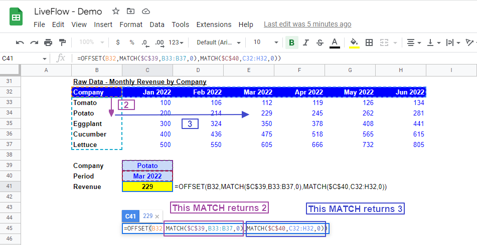The image size is (477, 245).
Task: Select the Jun 2022 header cell
Action: click(x=401, y=92)
